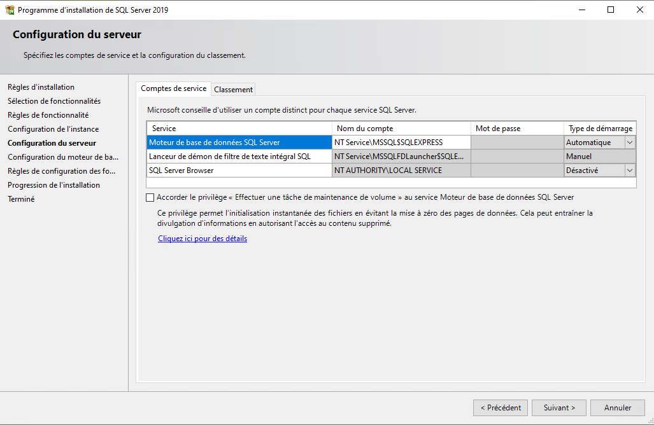
Task: Expand the Désactivé startup type dropdown
Action: click(630, 171)
